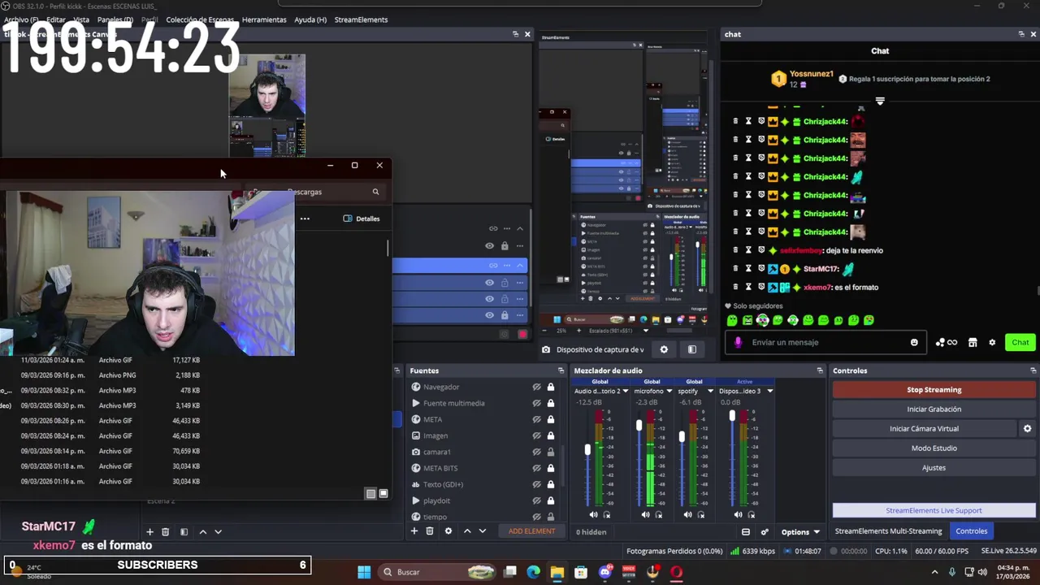The width and height of the screenshot is (1040, 585).
Task: Click the chat points infinity icon
Action: point(947,342)
